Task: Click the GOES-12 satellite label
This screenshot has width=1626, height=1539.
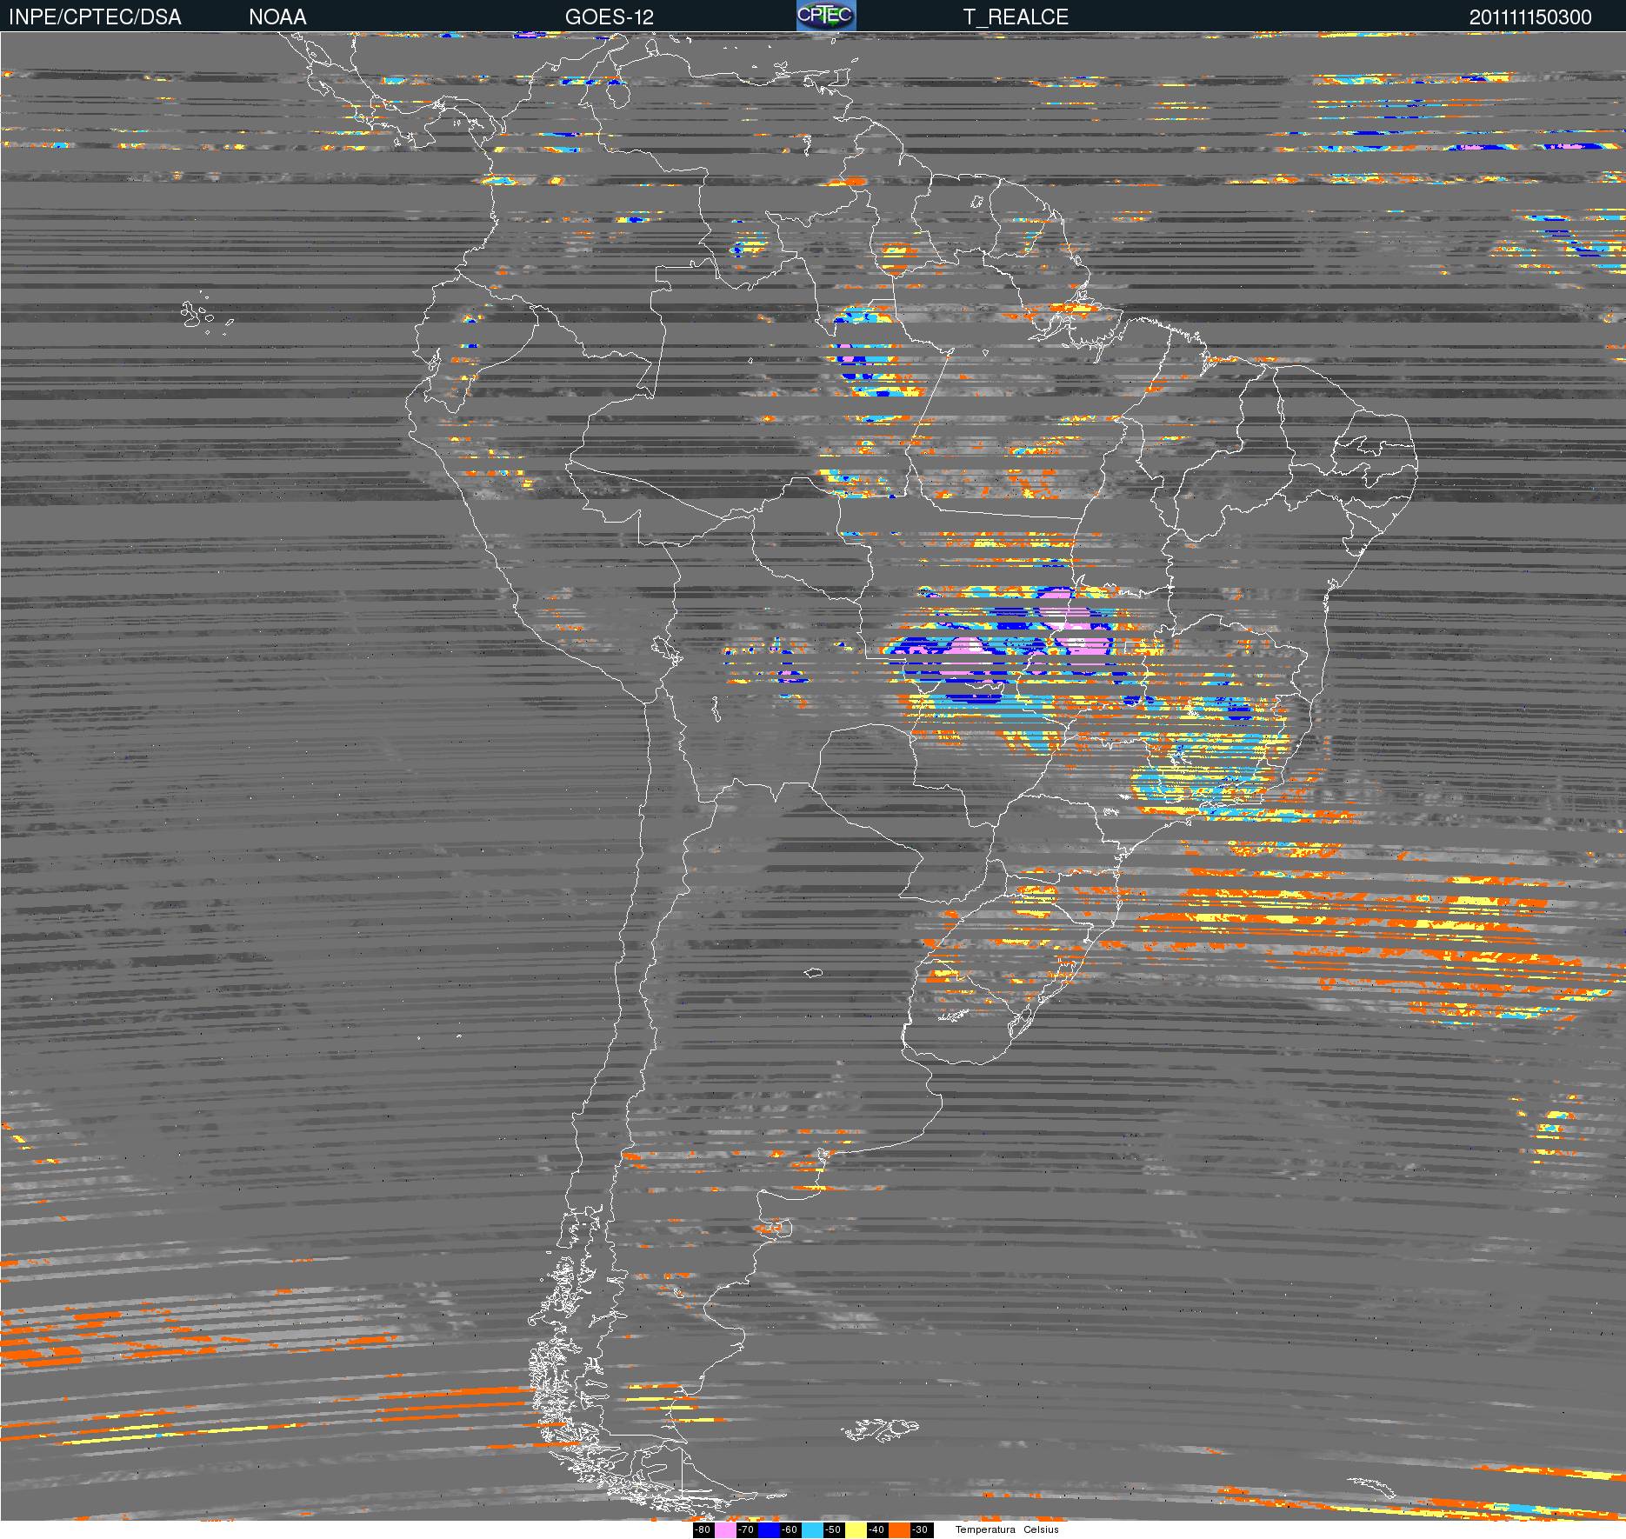Action: [x=610, y=17]
